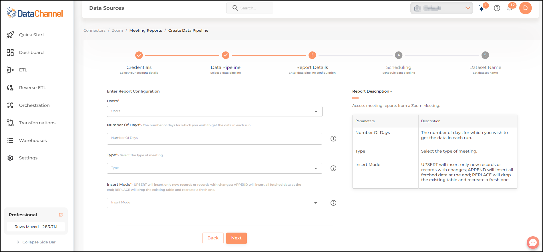Click Rows Moved - 283.7M box

pos(36,227)
